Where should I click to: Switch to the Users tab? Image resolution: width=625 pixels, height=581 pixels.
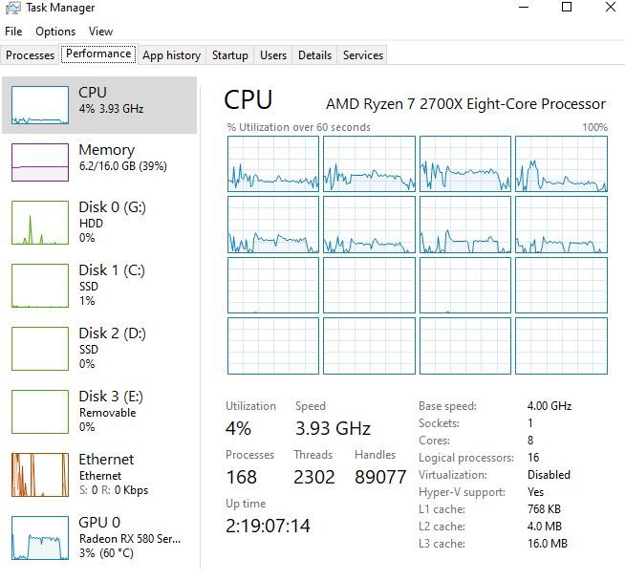pyautogui.click(x=273, y=55)
